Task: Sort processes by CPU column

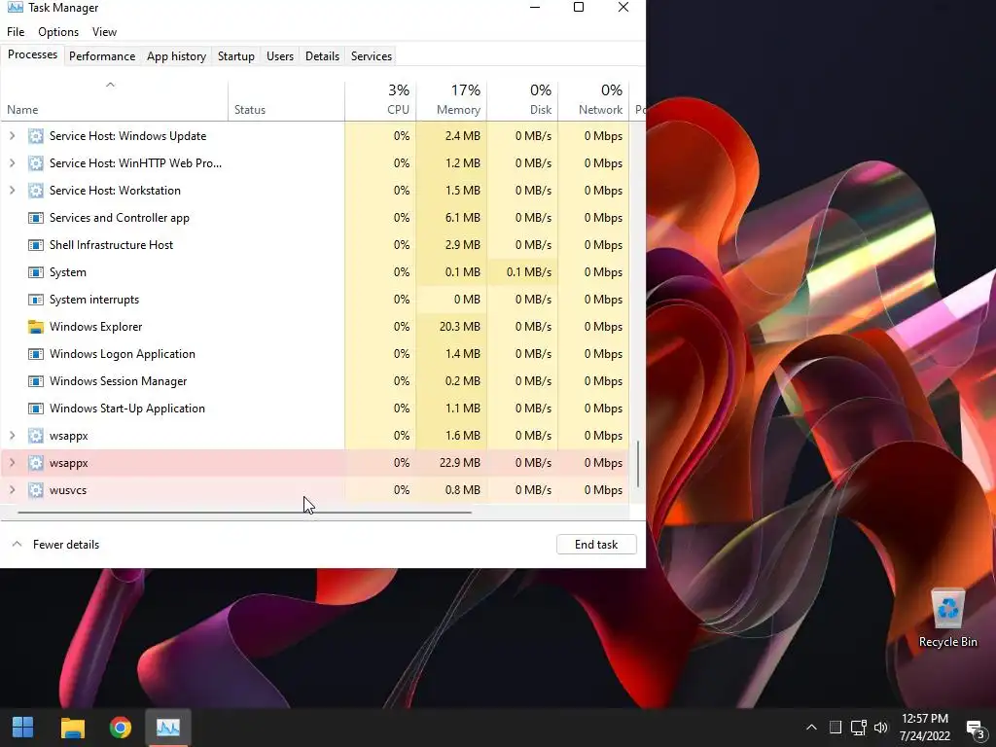Action: point(381,101)
